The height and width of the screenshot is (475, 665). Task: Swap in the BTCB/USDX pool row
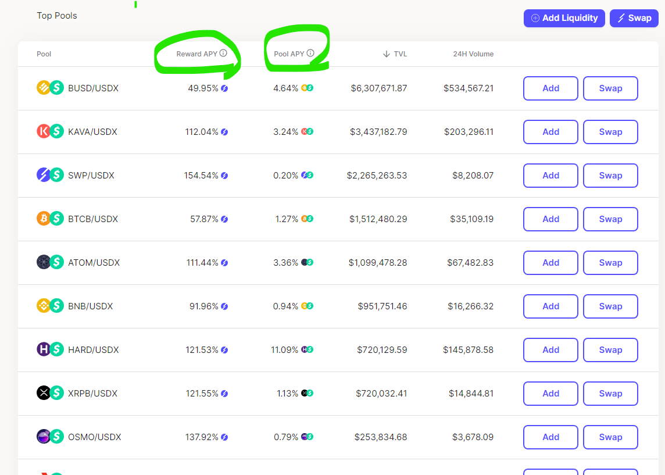[x=610, y=219]
